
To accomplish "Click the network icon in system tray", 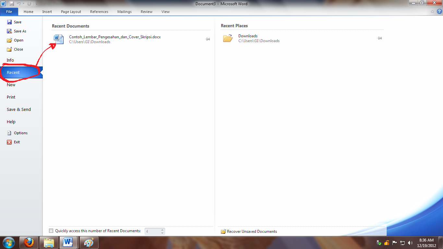I will tap(402, 243).
